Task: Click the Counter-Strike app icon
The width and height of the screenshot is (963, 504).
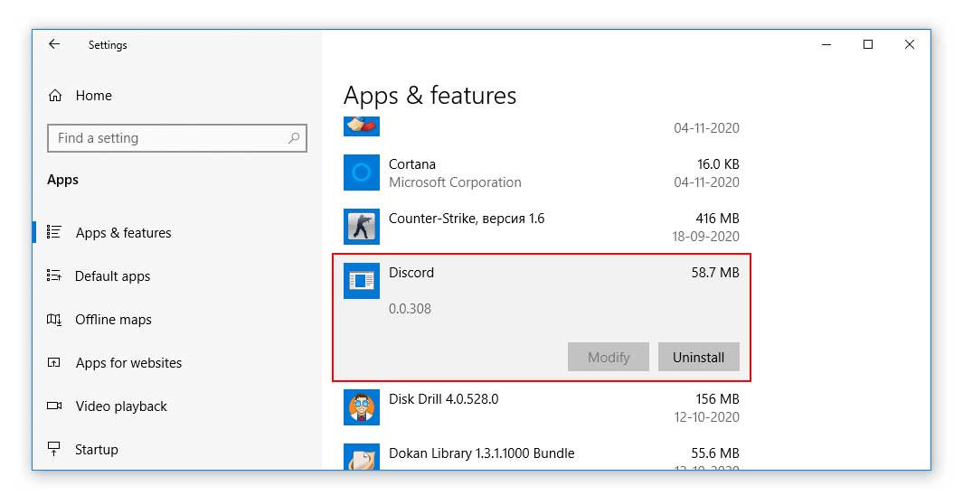Action: tap(362, 227)
